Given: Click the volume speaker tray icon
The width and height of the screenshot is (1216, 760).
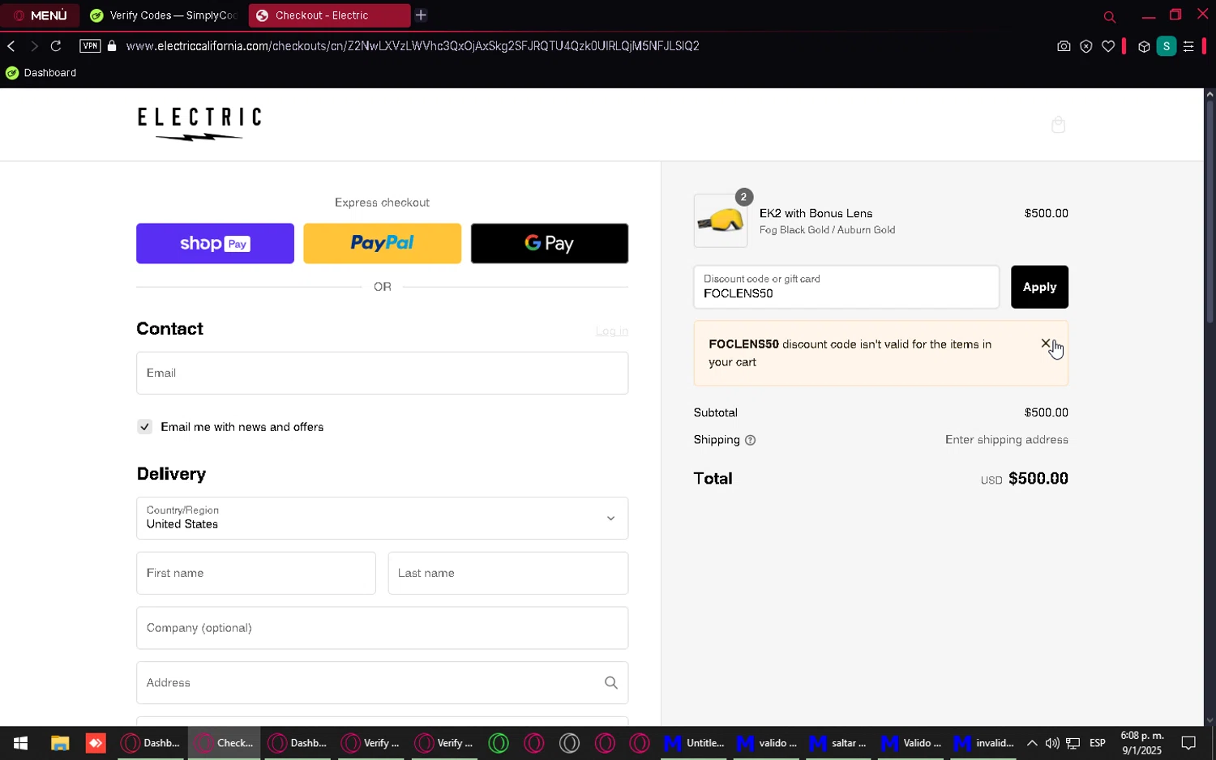Looking at the screenshot, I should coord(1052,743).
